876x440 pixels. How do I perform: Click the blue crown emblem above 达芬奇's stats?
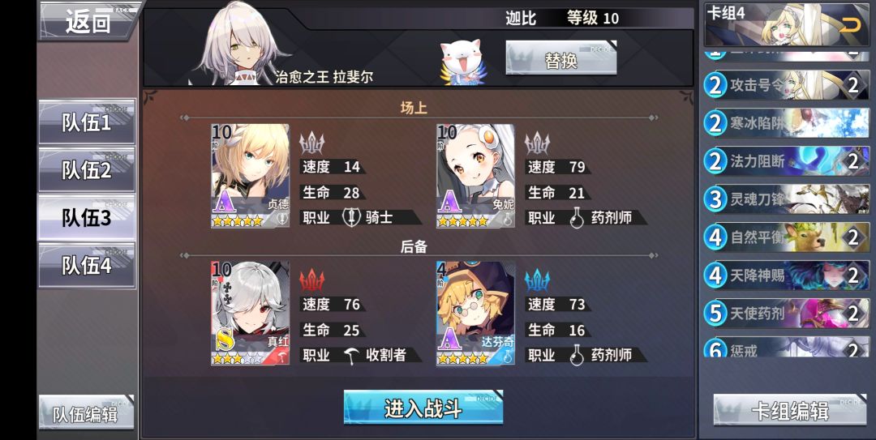click(x=538, y=280)
